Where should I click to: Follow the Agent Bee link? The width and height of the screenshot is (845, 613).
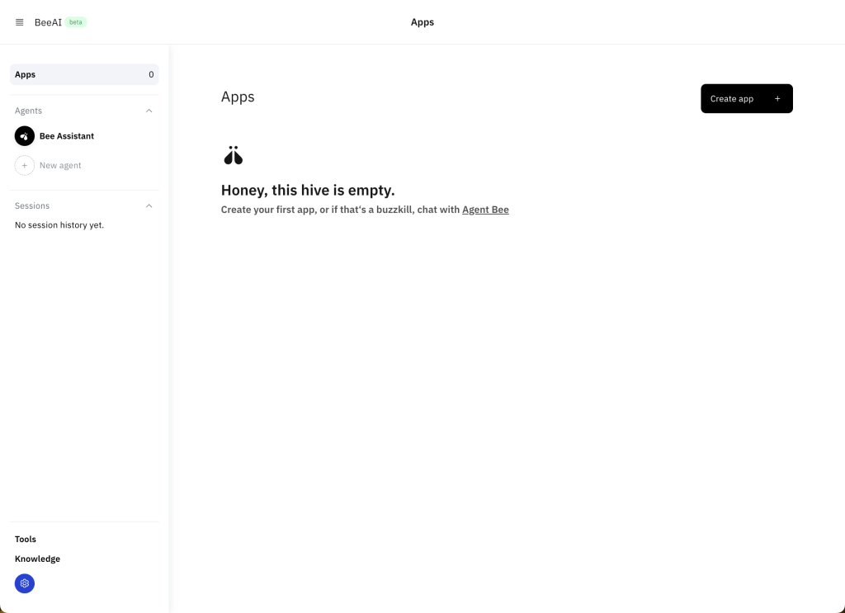click(x=485, y=210)
